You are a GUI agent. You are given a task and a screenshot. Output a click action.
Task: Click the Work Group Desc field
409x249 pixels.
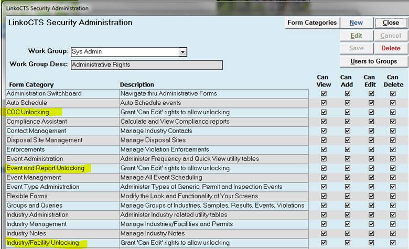click(x=147, y=65)
